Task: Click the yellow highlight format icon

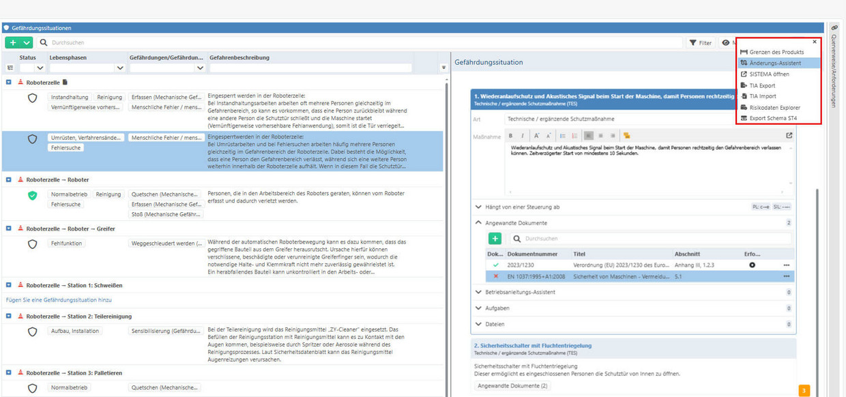Action: [626, 136]
